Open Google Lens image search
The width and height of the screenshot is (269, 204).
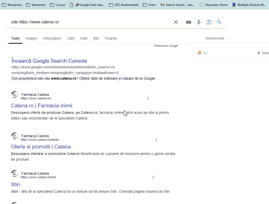[209, 22]
